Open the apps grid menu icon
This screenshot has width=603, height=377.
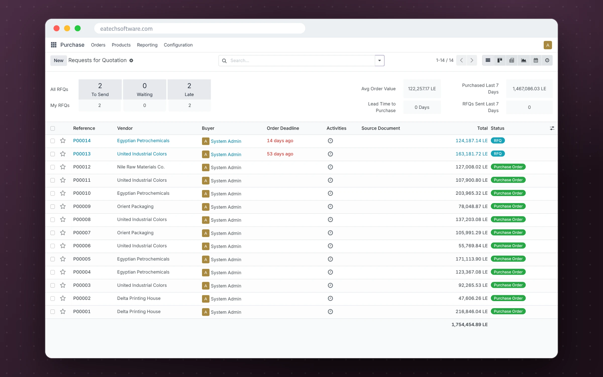[54, 45]
